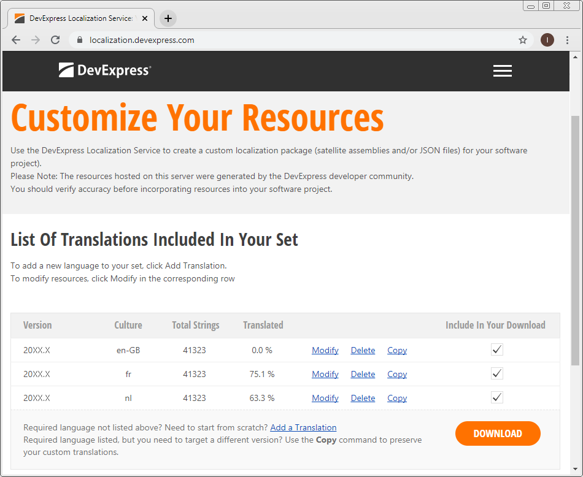Click the browser back arrow
The width and height of the screenshot is (583, 477).
[x=16, y=40]
